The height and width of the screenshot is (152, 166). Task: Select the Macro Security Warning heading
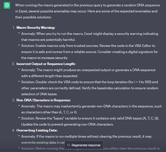tap(36, 28)
